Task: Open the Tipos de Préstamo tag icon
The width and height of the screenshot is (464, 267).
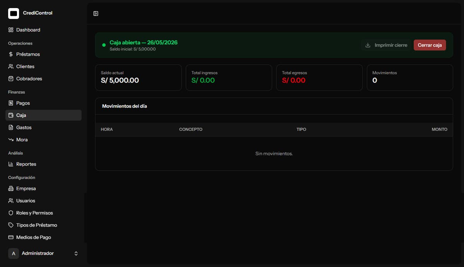Action: tap(11, 225)
